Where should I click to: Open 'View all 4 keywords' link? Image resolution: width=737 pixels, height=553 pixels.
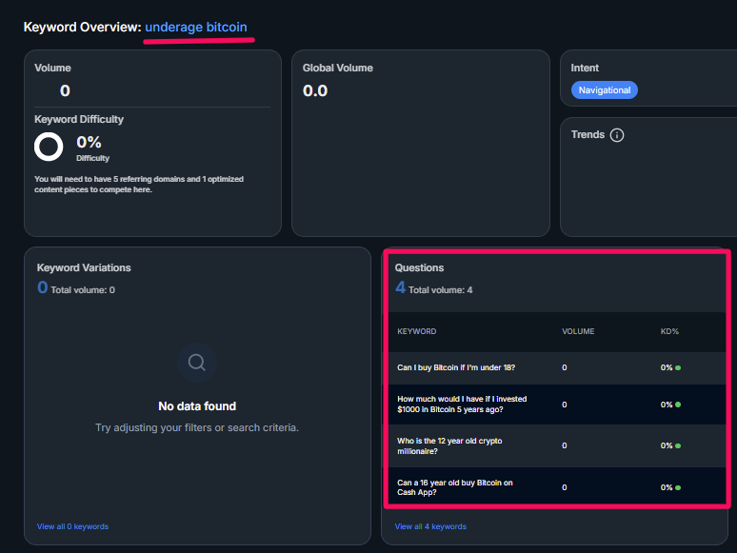(430, 526)
